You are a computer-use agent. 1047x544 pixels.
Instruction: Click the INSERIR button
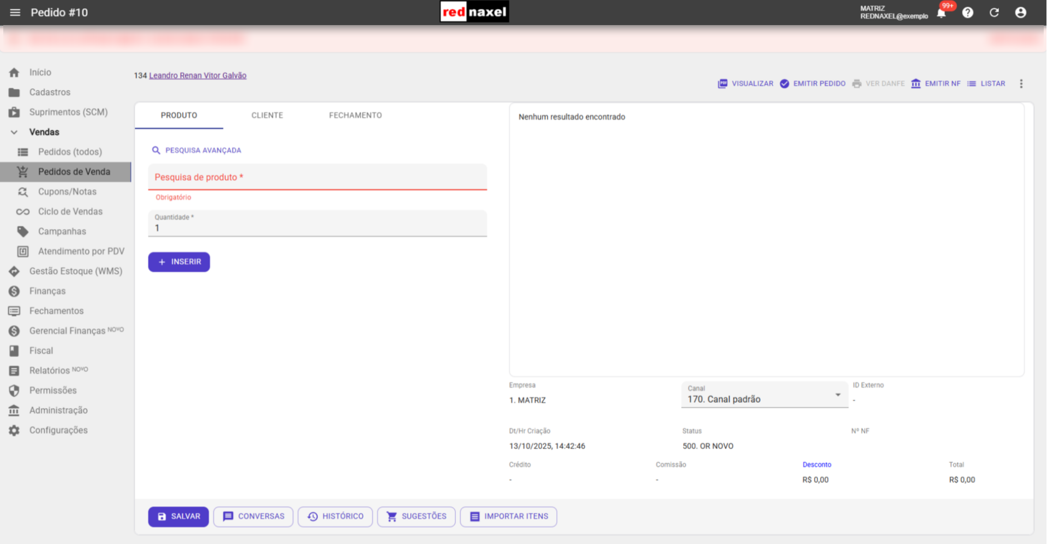coord(179,262)
